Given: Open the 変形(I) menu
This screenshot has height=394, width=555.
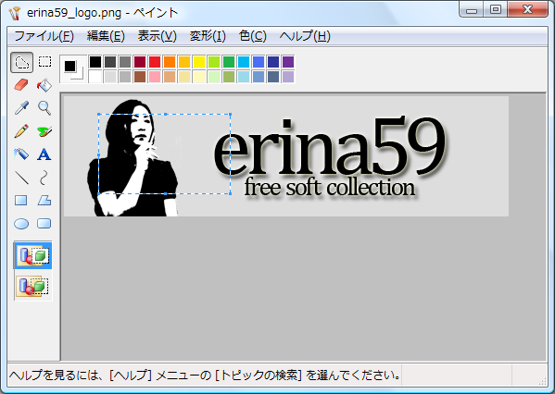Looking at the screenshot, I should [208, 36].
